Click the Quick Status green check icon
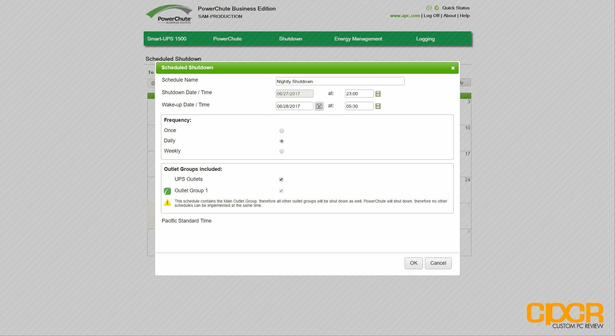Viewport: 615px width, 336px height. tap(437, 8)
